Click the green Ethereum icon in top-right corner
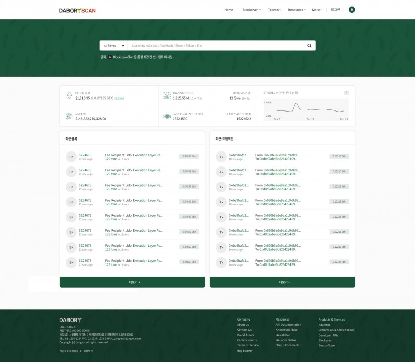The width and height of the screenshot is (415, 362). click(x=352, y=10)
